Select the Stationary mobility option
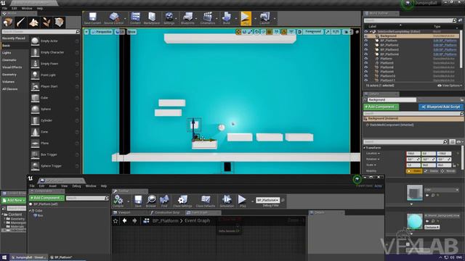This screenshot has width=465, height=261. click(432, 171)
